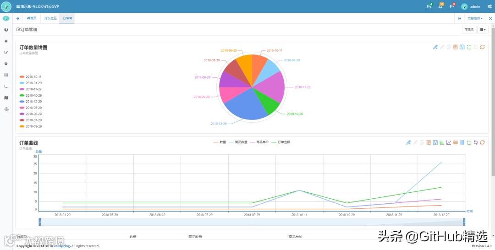The width and height of the screenshot is (495, 250).
Task: Open the 页签操作 dropdown
Action: click(x=475, y=19)
